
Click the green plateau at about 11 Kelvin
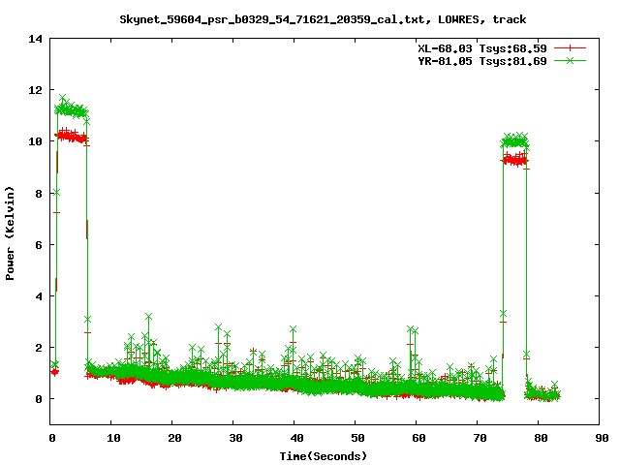(x=71, y=109)
